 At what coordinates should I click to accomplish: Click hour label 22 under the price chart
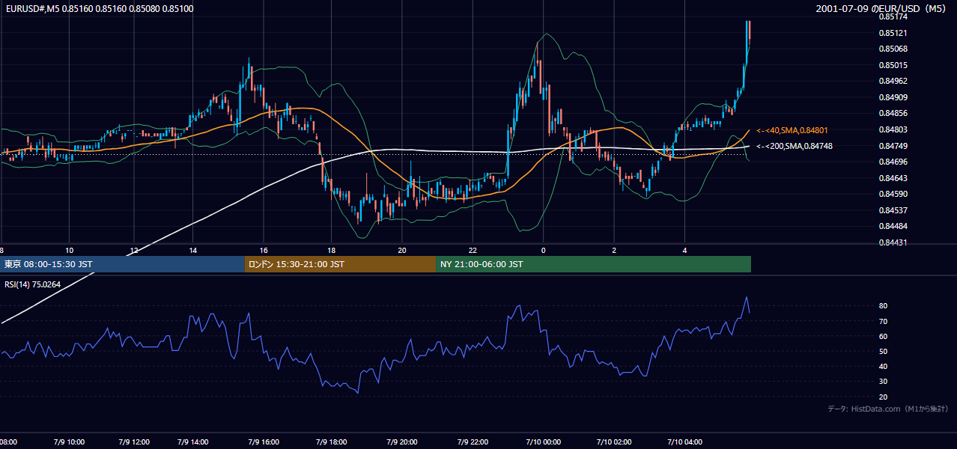pos(473,250)
